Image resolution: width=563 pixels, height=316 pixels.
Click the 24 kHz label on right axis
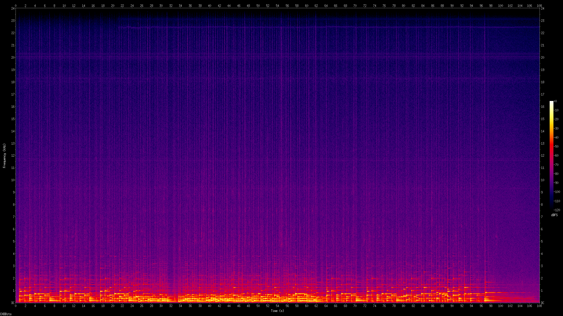tap(543, 8)
